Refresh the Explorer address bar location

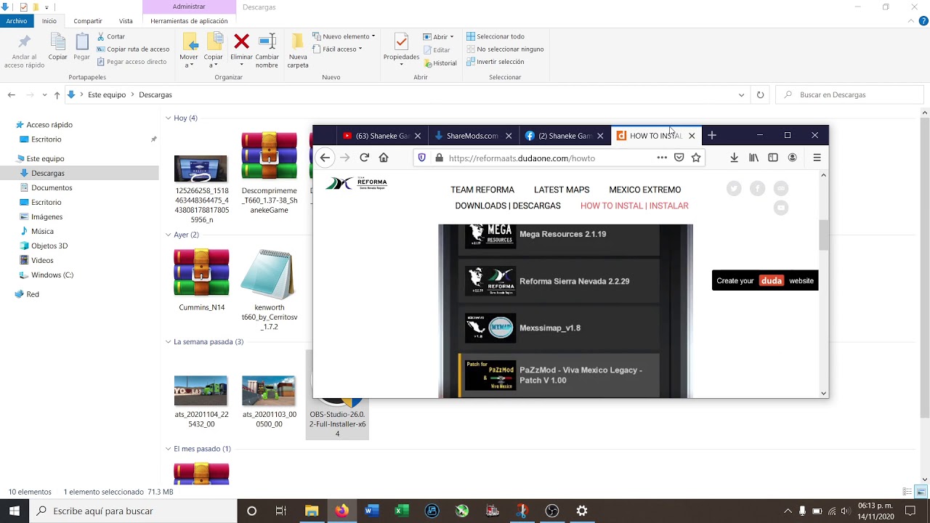click(760, 94)
